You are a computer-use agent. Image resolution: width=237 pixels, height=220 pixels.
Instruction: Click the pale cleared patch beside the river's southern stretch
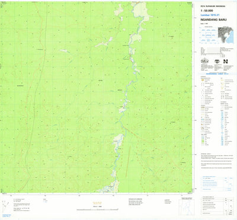pyautogui.click(x=118, y=140)
